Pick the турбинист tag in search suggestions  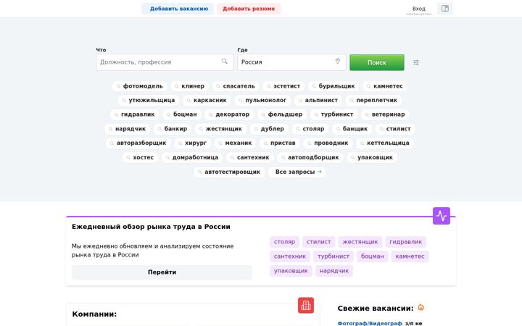click(x=334, y=114)
